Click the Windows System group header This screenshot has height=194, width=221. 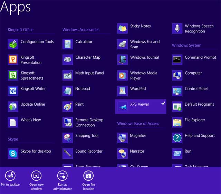186,45
